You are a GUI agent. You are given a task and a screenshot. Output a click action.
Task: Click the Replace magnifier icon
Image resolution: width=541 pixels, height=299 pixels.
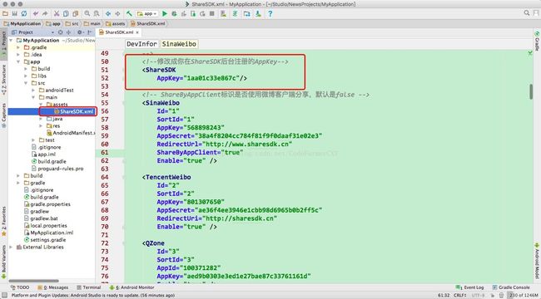click(x=97, y=14)
